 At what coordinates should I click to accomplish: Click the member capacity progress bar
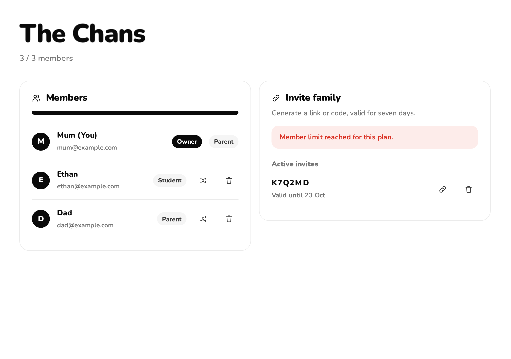(x=135, y=113)
